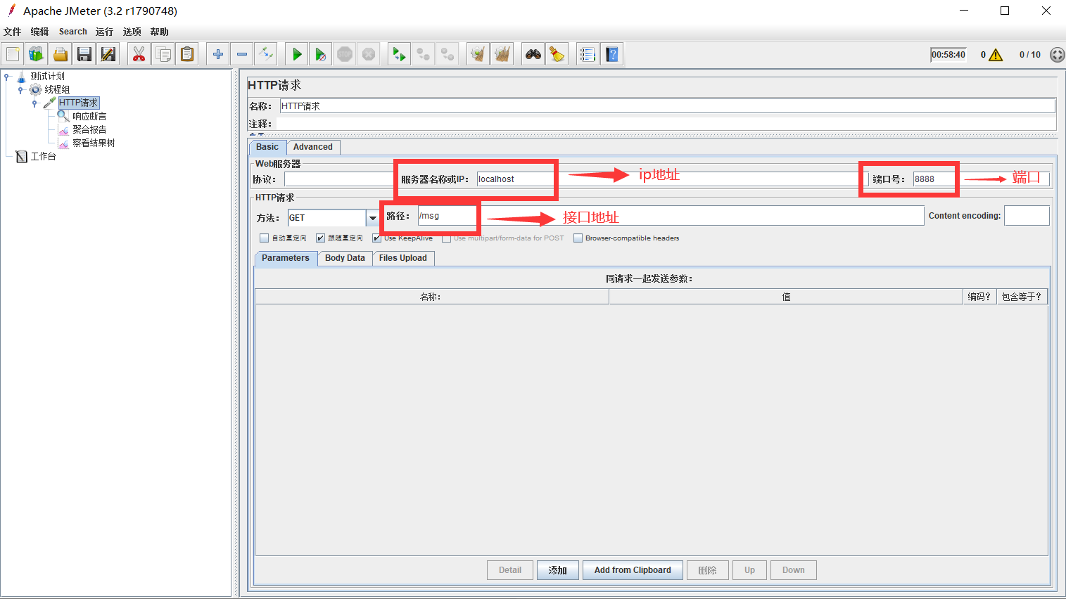Image resolution: width=1066 pixels, height=599 pixels.
Task: Click the Reset search broom icon
Action: pyautogui.click(x=557, y=54)
